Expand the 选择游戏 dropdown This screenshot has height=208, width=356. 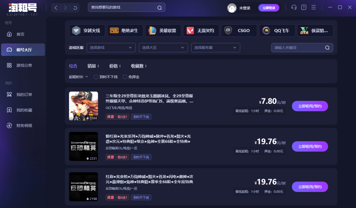[111, 48]
